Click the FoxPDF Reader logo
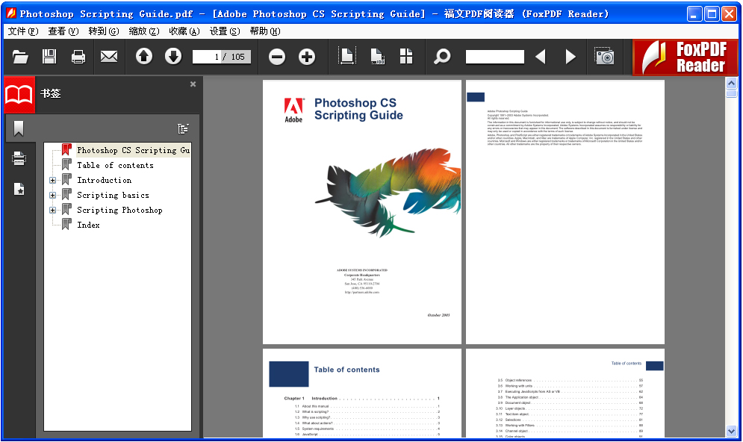743x442 pixels. (686, 57)
